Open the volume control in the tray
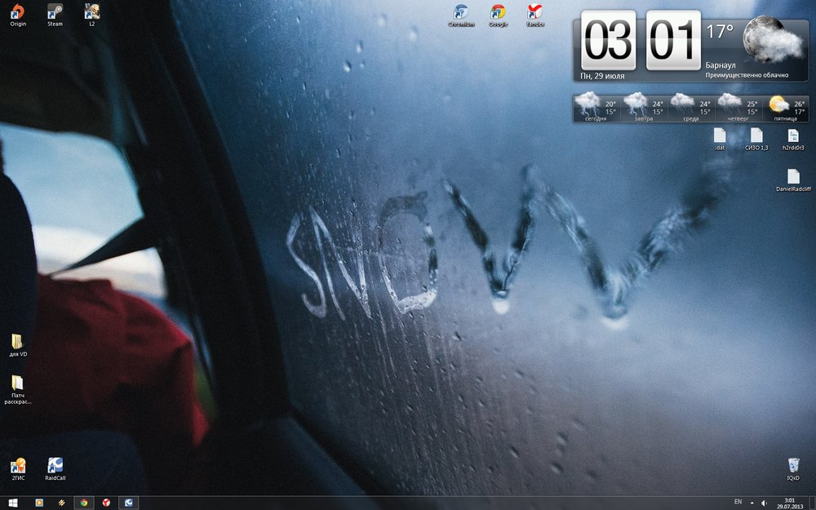The width and height of the screenshot is (816, 510). coord(765,503)
